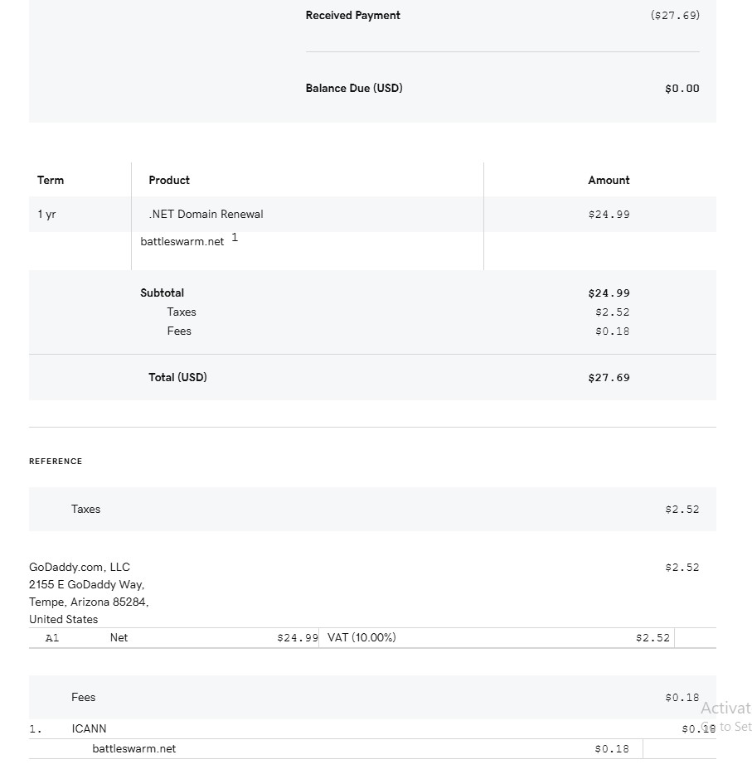Click the Fees row under Reference
This screenshot has width=752, height=769.
83,698
